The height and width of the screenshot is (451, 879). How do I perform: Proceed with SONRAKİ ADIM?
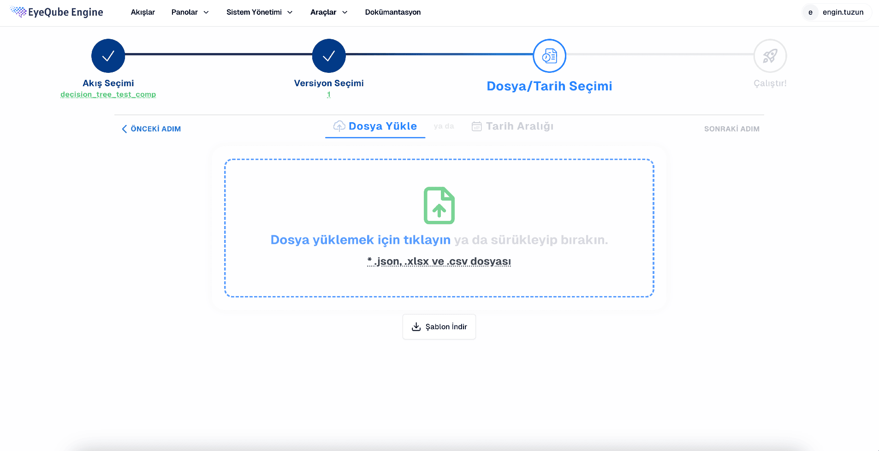732,129
